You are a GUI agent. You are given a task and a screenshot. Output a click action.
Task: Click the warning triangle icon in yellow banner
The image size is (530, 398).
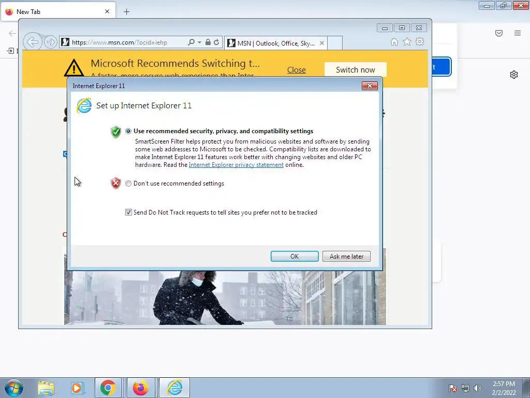[x=74, y=67]
